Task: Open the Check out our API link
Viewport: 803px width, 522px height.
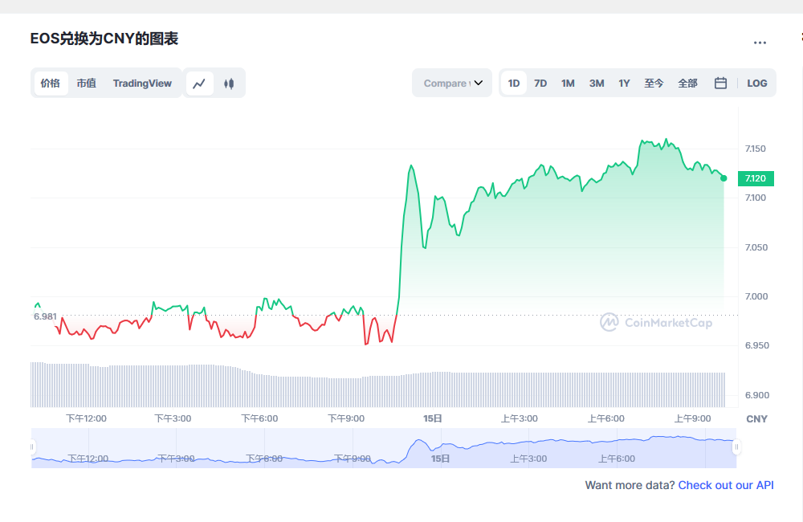Action: tap(726, 485)
